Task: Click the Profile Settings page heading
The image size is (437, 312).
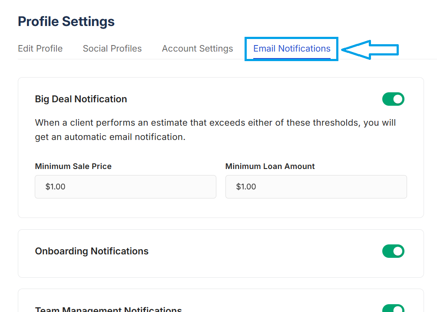Action: (66, 21)
